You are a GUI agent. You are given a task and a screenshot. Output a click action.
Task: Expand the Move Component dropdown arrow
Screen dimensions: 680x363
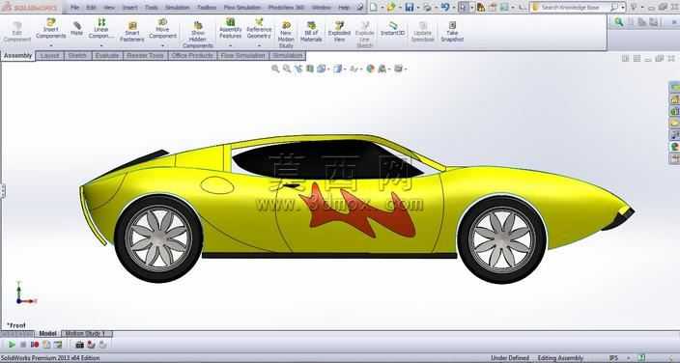coord(162,44)
